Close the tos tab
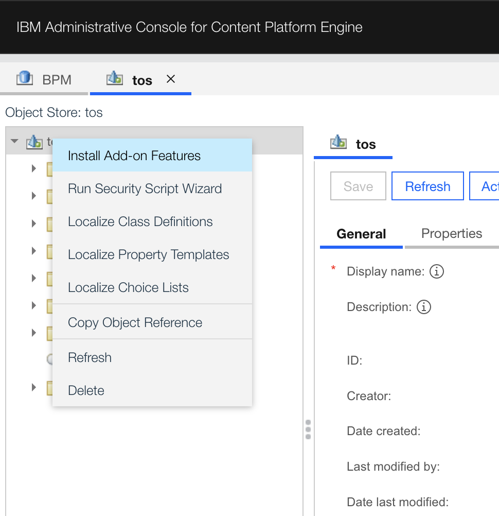Viewport: 499px width, 516px height. (171, 79)
